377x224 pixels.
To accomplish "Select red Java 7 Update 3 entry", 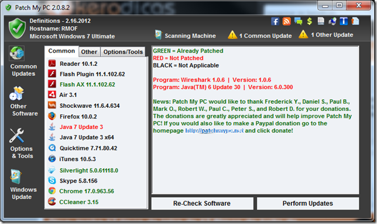I will point(81,127).
